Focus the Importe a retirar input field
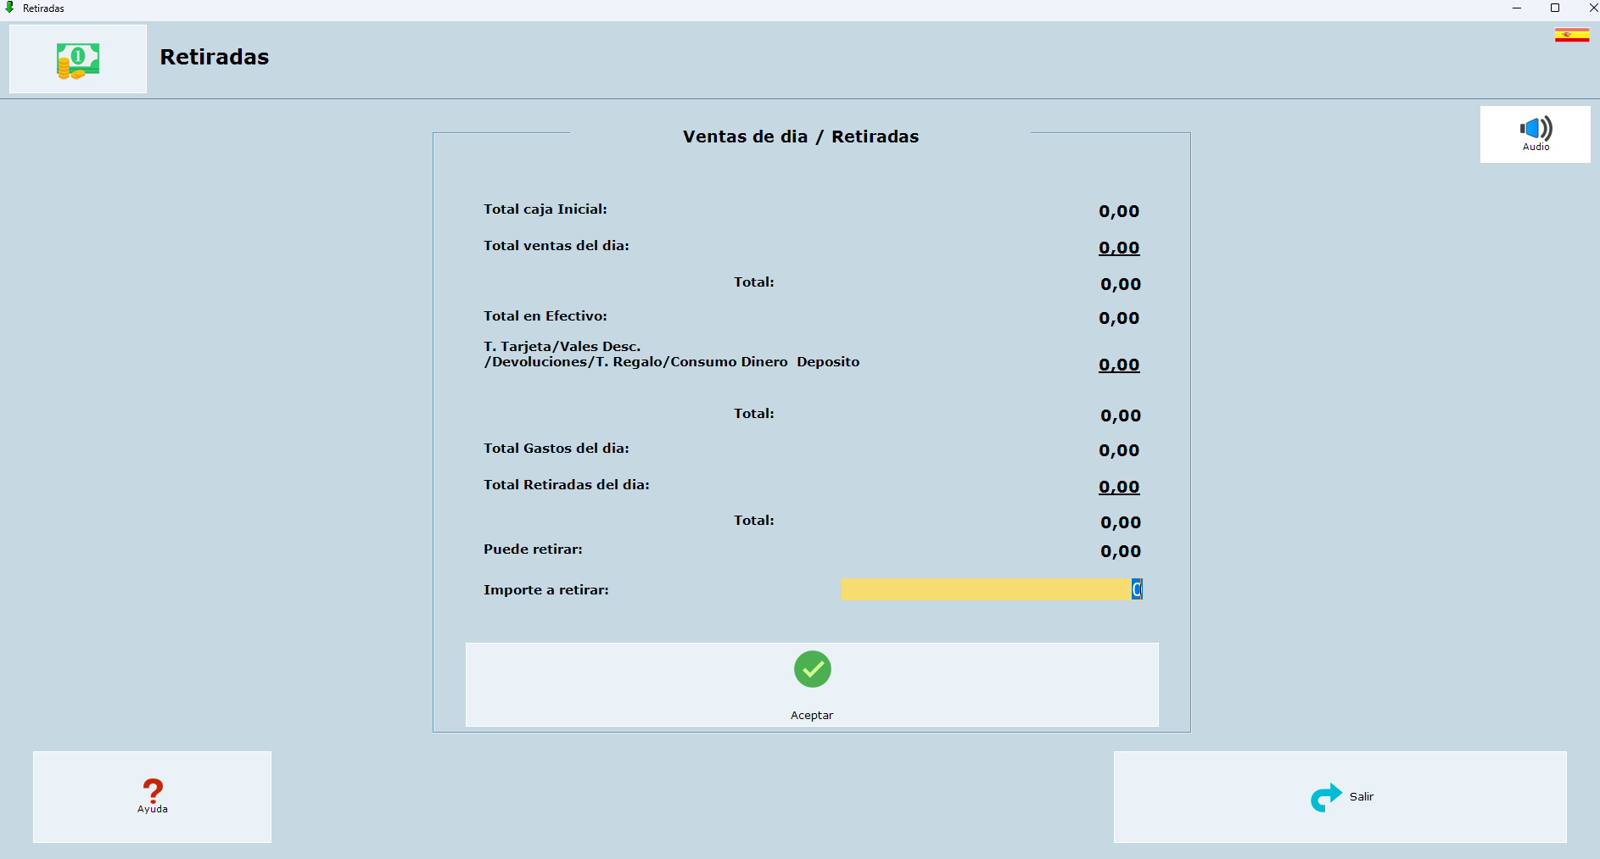The width and height of the screenshot is (1600, 859). pyautogui.click(x=990, y=589)
